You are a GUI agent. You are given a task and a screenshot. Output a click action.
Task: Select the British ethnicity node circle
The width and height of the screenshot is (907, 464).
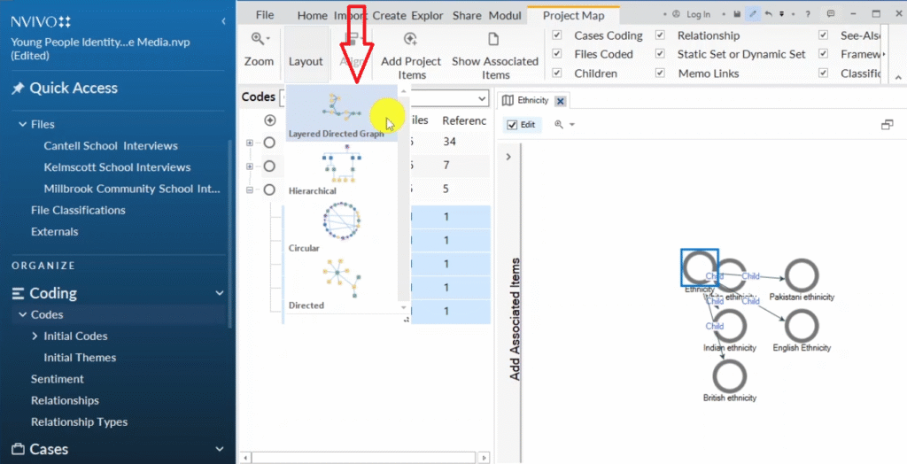(730, 376)
